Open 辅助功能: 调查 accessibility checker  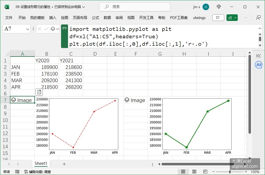[x=37, y=172]
